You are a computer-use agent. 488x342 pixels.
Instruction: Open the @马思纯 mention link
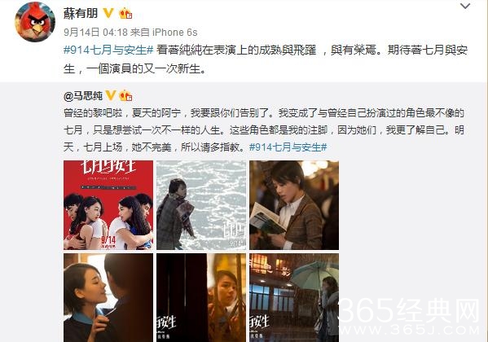[x=83, y=96]
